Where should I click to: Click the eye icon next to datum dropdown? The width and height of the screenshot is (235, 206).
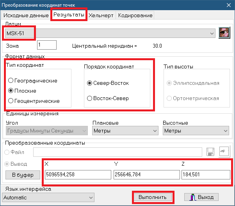224,33
